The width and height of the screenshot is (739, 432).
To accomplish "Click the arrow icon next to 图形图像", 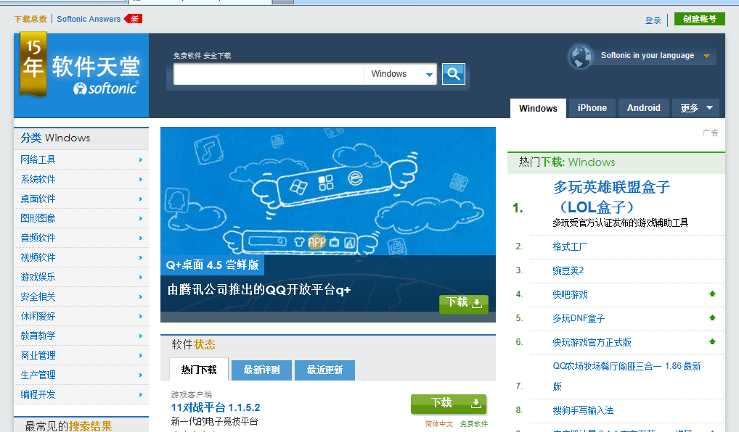I will click(140, 218).
